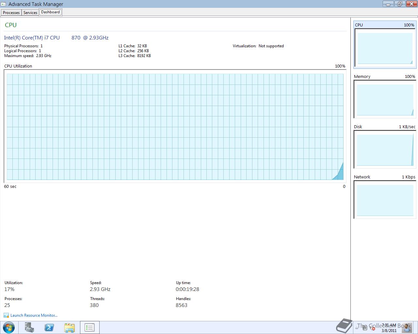Click the muted volume tray icon
Image resolution: width=418 pixels, height=334 pixels.
pos(372,327)
